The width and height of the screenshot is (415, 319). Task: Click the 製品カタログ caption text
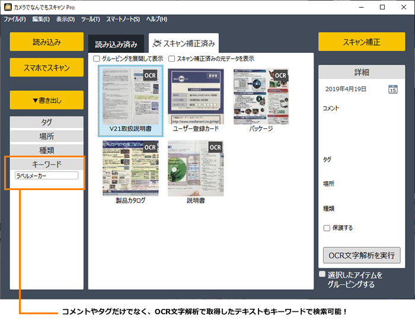pyautogui.click(x=130, y=200)
